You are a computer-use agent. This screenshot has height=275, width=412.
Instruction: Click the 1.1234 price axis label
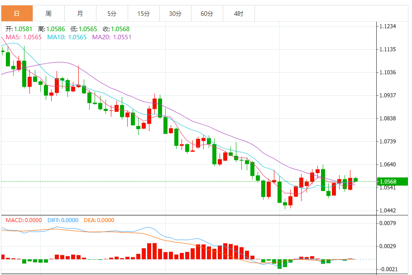coord(388,26)
